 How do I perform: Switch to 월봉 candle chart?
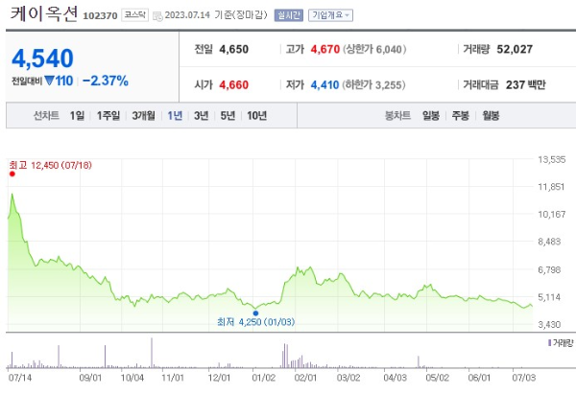(x=491, y=116)
